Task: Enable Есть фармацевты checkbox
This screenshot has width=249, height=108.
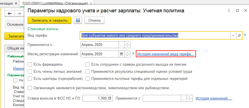Action: tap(30, 65)
